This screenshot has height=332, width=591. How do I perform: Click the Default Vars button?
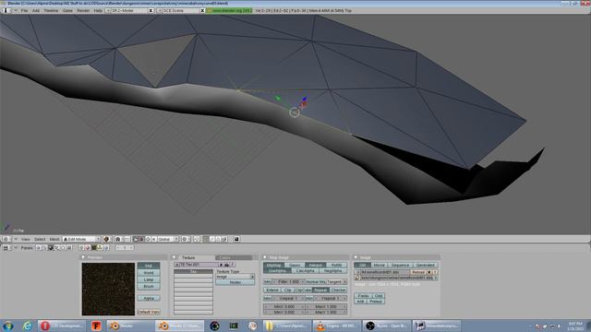tap(149, 312)
